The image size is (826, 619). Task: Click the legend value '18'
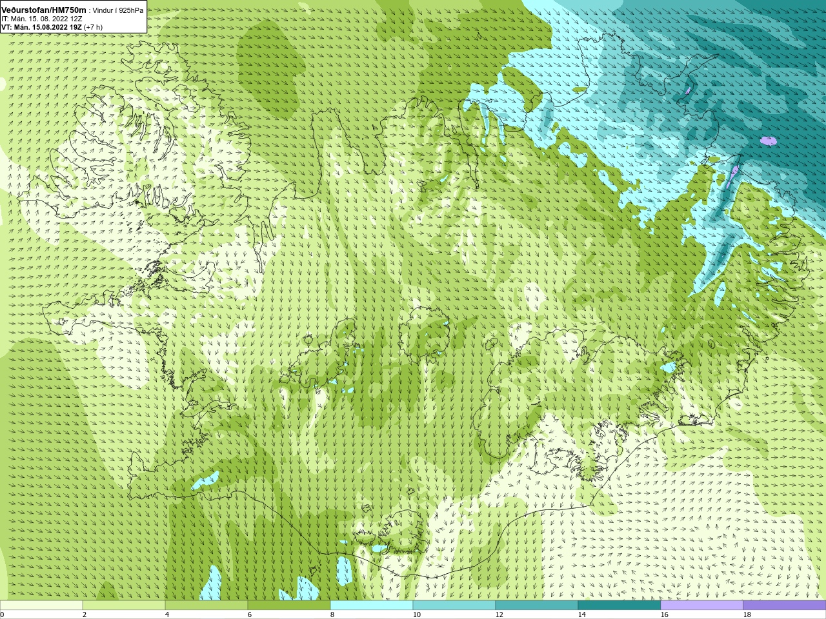coord(747,615)
